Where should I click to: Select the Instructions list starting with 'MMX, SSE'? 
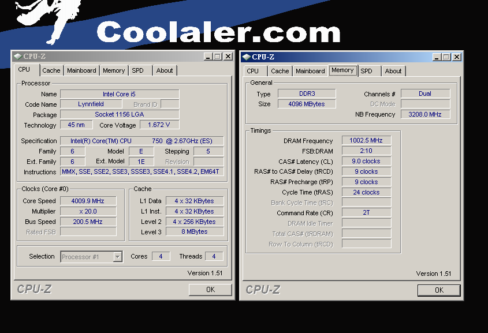142,171
